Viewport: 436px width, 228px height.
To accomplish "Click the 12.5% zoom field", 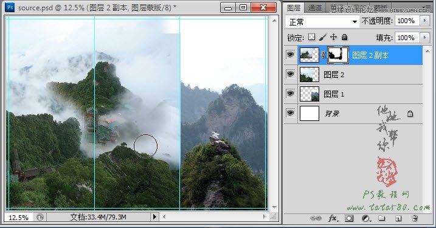I will [x=19, y=218].
